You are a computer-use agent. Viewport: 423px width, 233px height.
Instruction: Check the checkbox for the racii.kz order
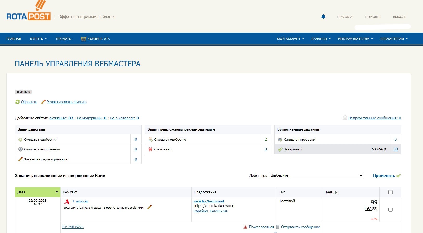click(x=390, y=210)
